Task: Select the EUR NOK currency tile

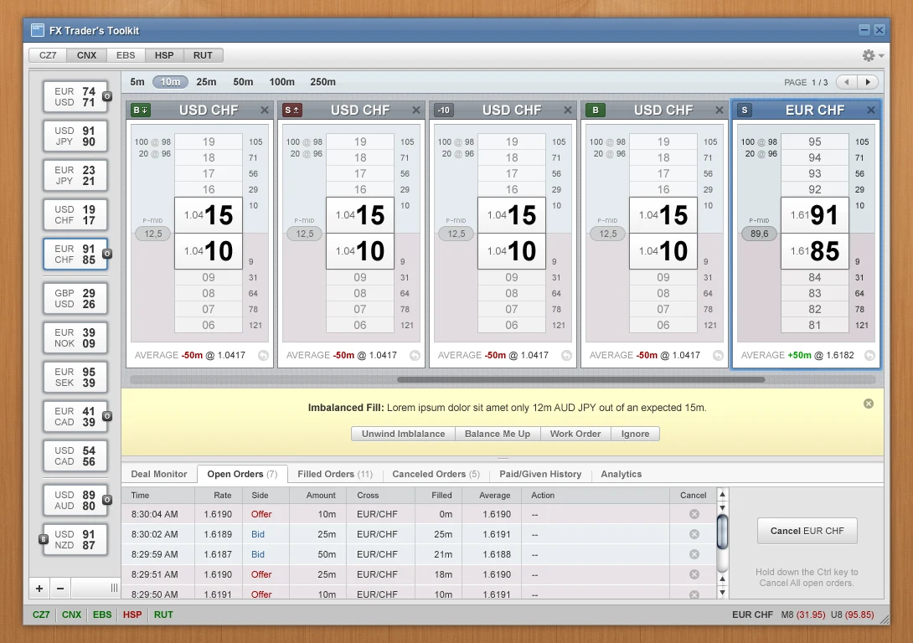Action: (x=75, y=338)
